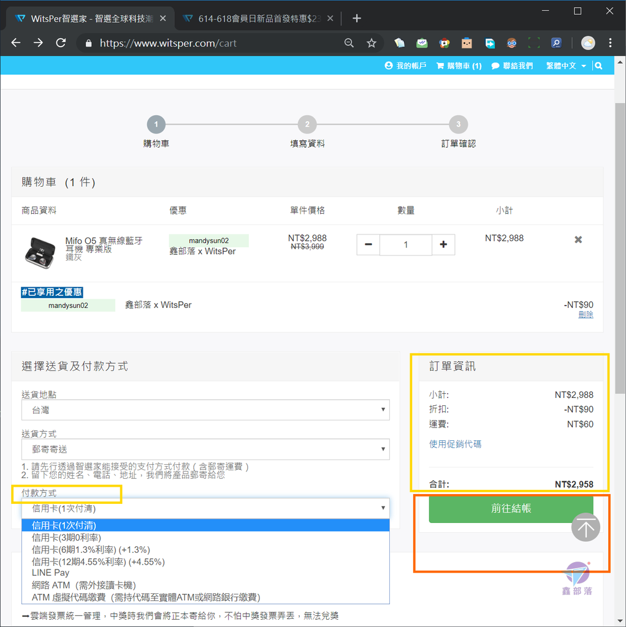Select 信用卡(3期0利率) payment option
Image resolution: width=626 pixels, height=627 pixels.
pos(205,538)
